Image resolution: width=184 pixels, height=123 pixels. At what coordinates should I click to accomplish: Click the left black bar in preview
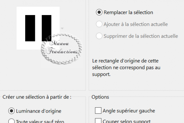(x=30, y=28)
